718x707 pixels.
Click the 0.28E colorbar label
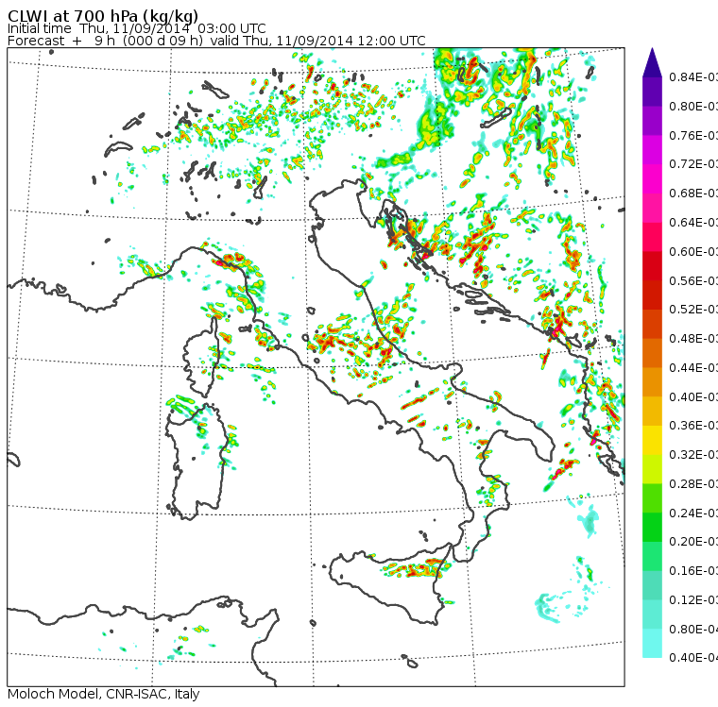(693, 483)
